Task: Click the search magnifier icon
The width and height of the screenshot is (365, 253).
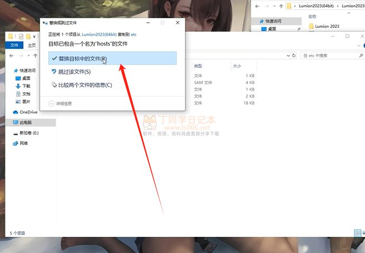Action: pos(361,56)
